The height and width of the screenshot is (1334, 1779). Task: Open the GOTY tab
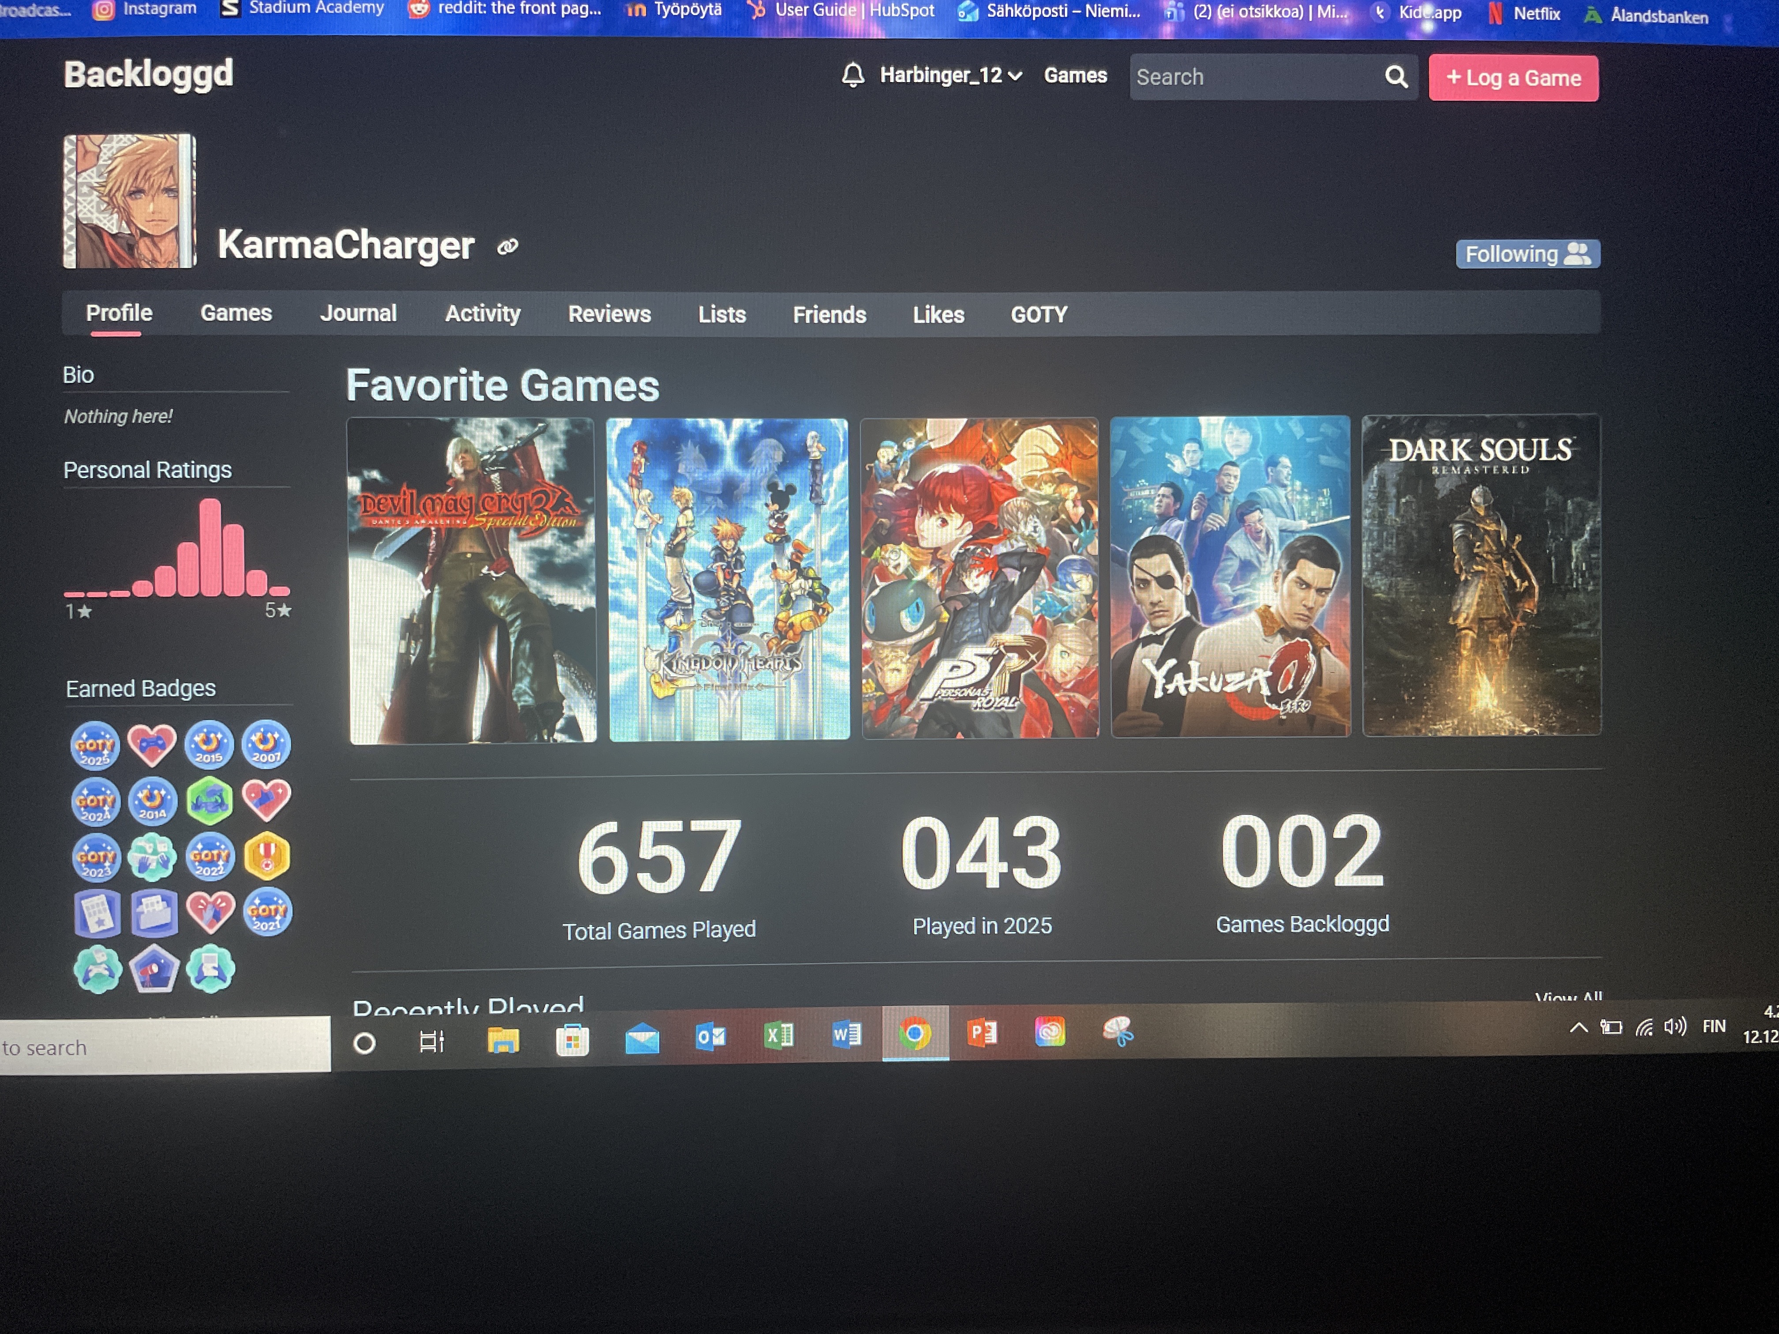(1039, 315)
